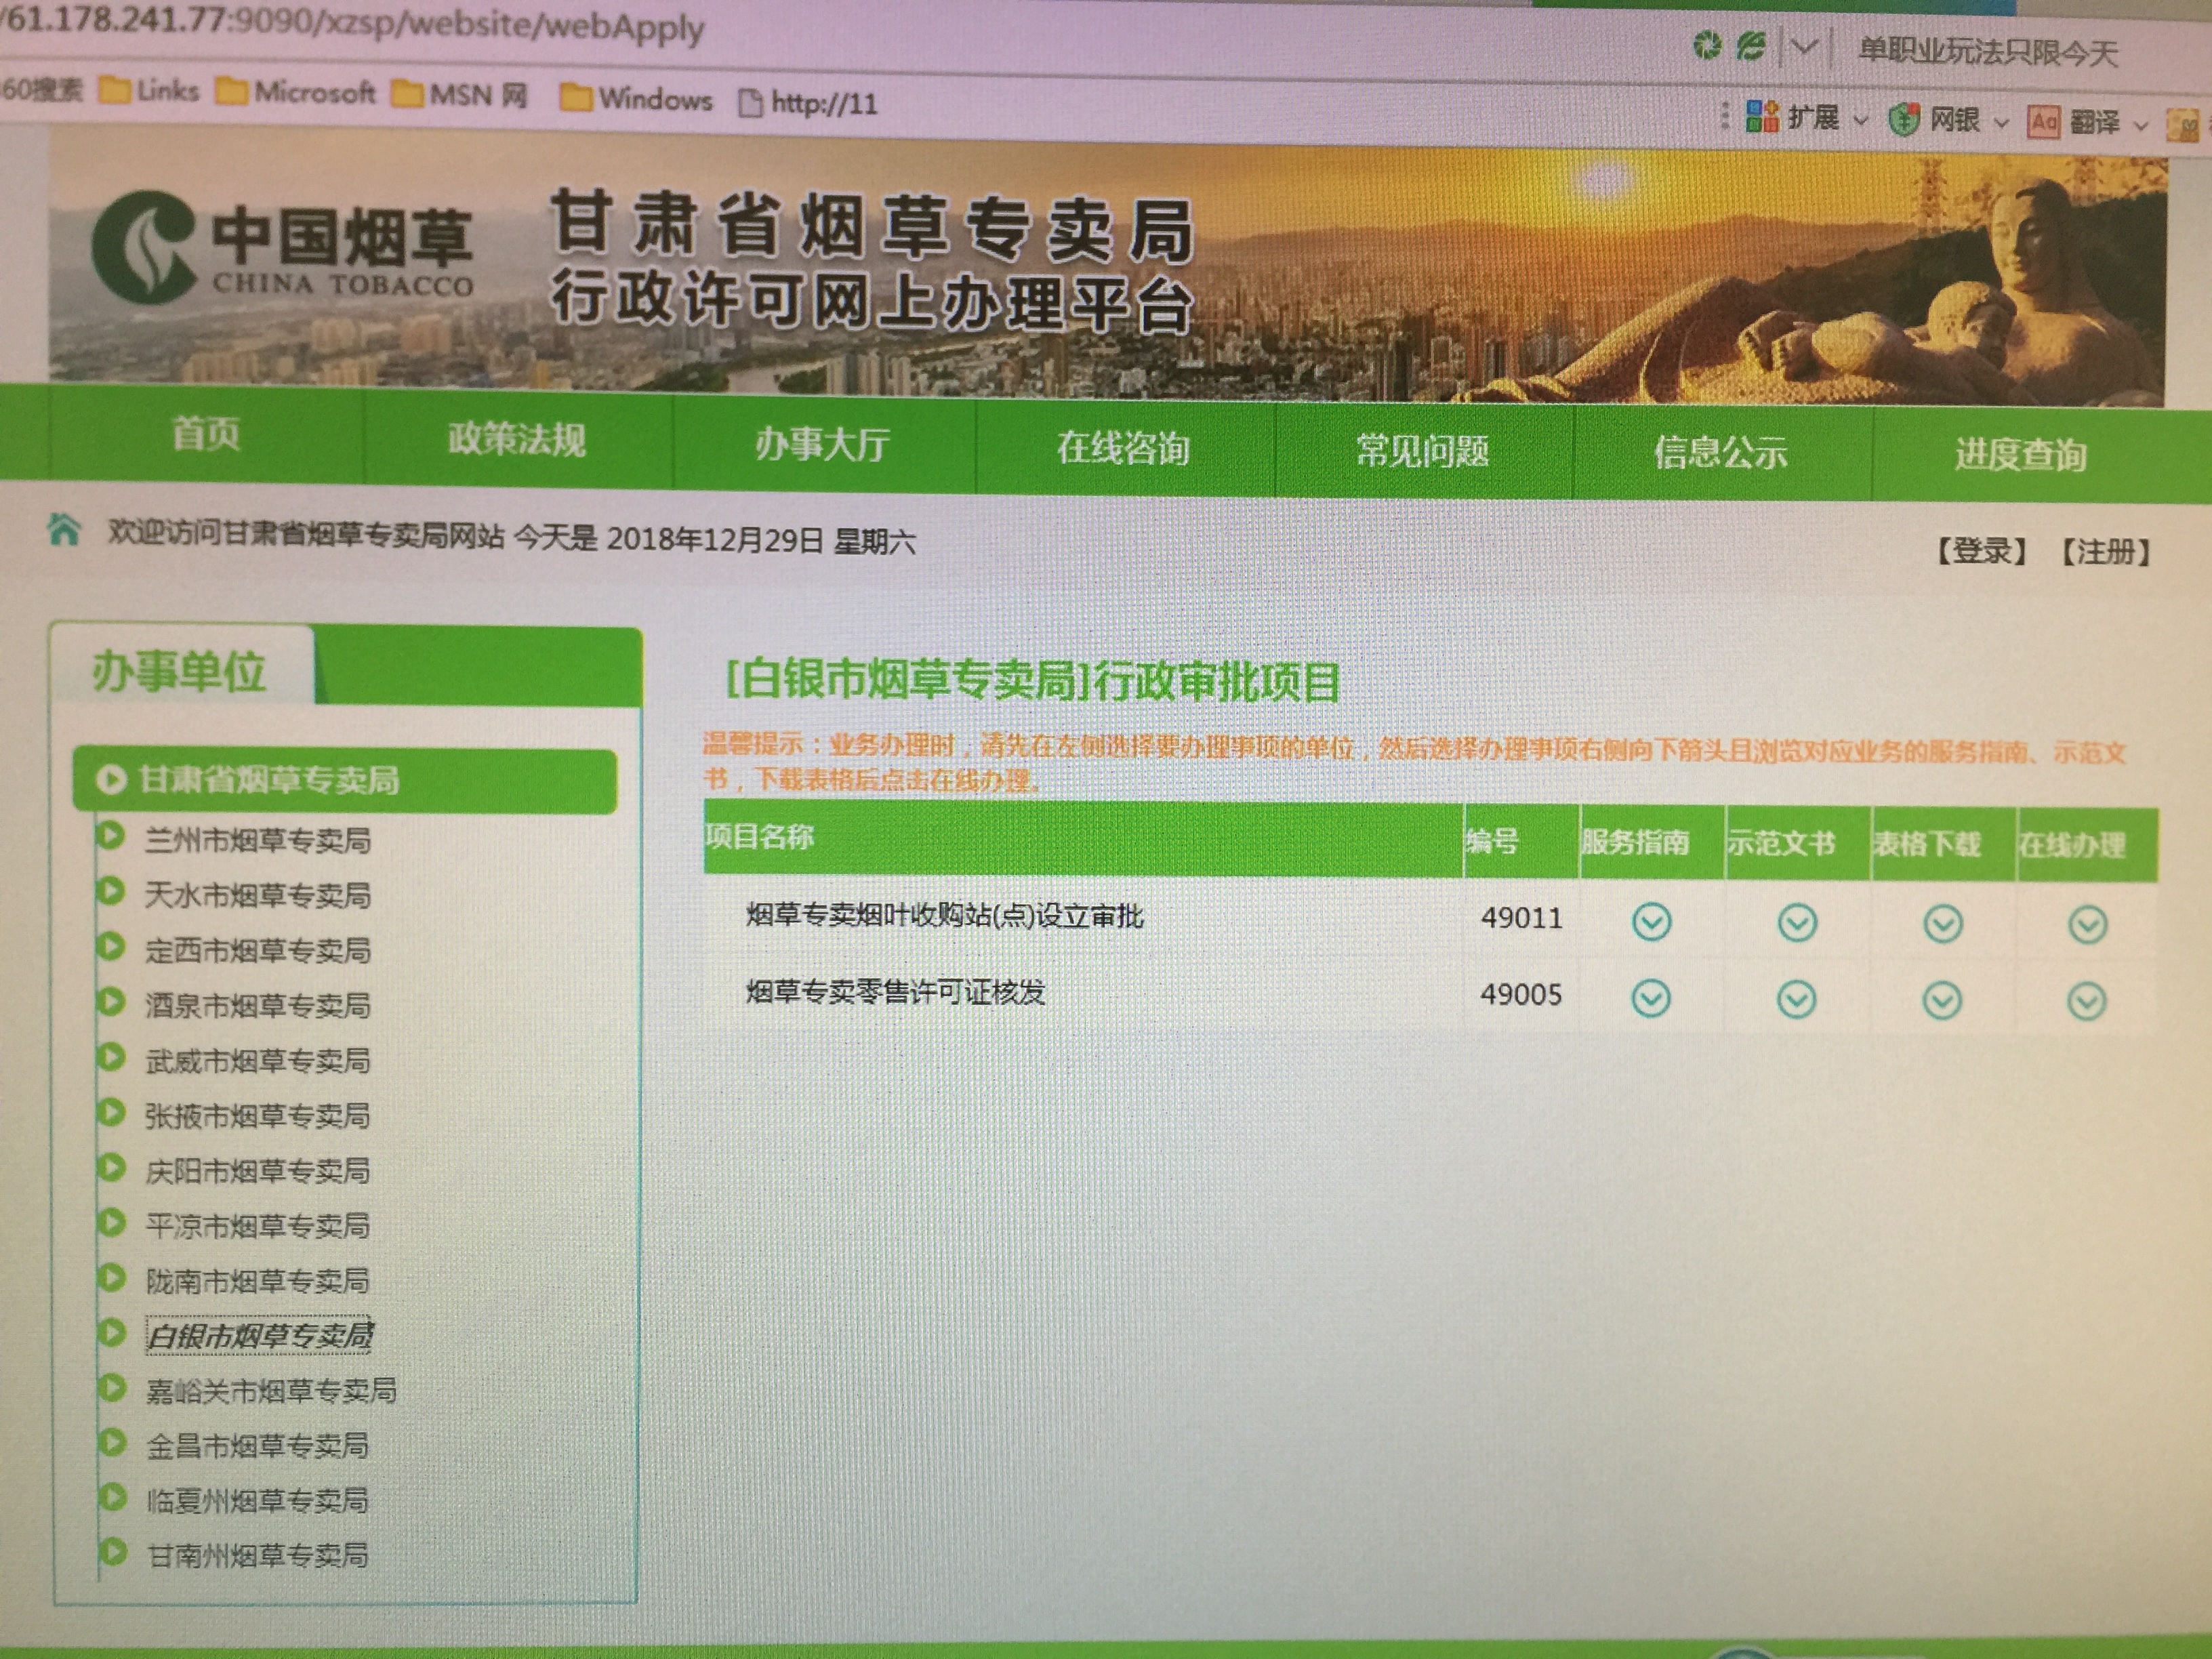Open the 扩展 extensions toolbar icon

(x=1762, y=117)
